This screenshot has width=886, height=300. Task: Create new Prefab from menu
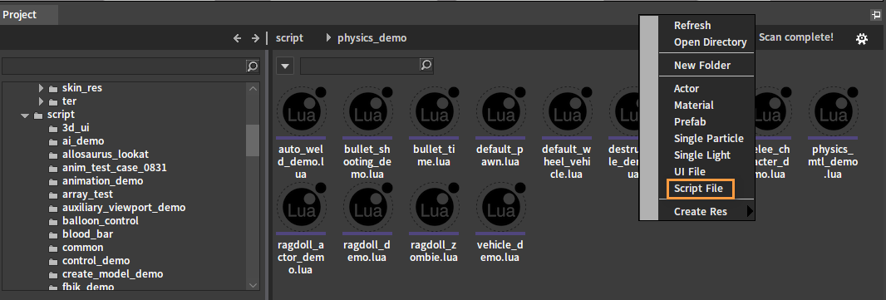[690, 122]
